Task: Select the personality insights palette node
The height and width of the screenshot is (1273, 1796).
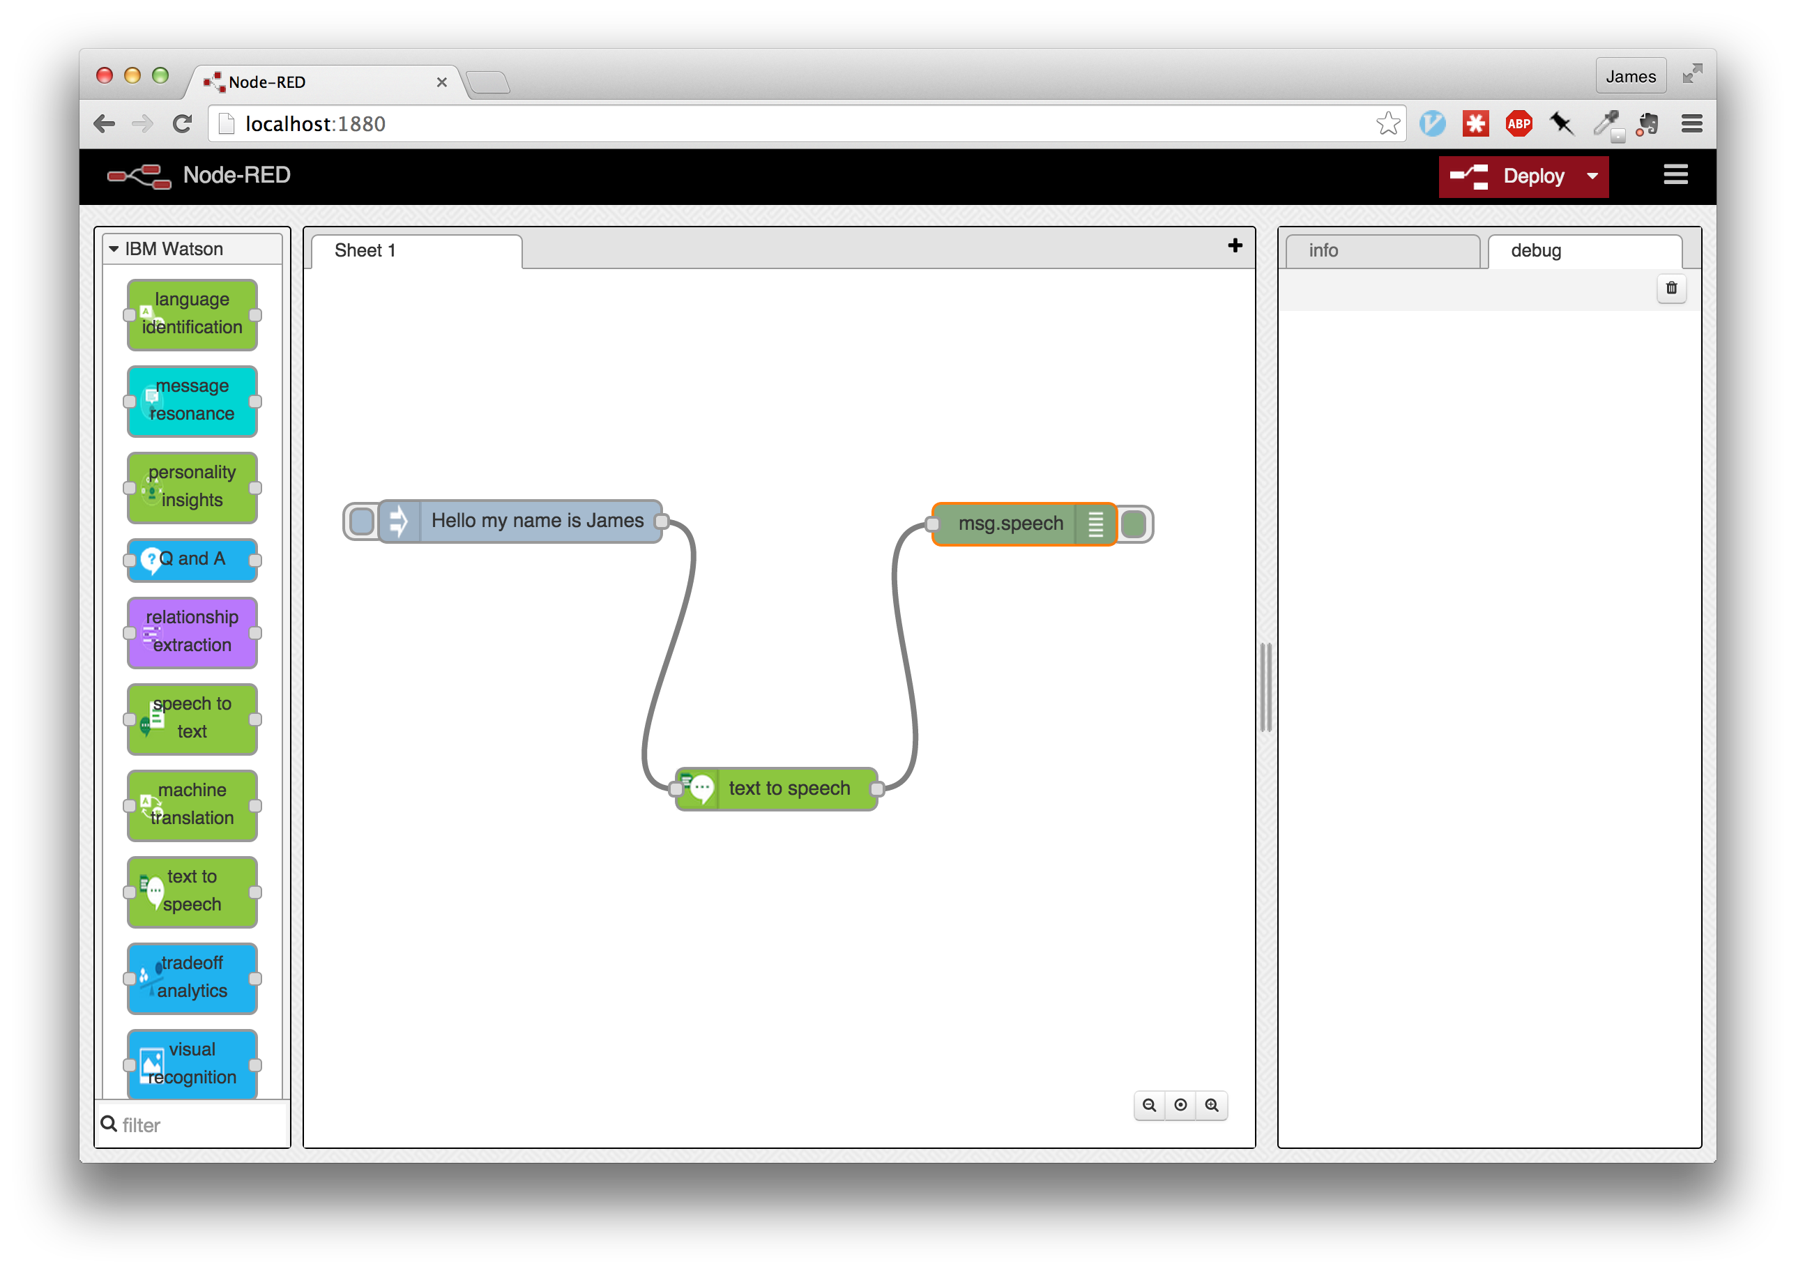Action: [192, 487]
